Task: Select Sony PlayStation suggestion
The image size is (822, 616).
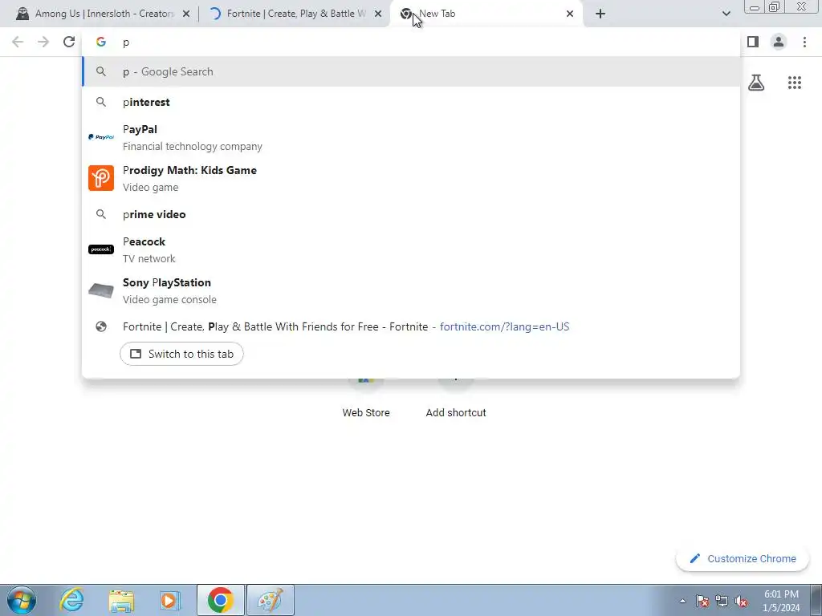Action: pyautogui.click(x=411, y=290)
